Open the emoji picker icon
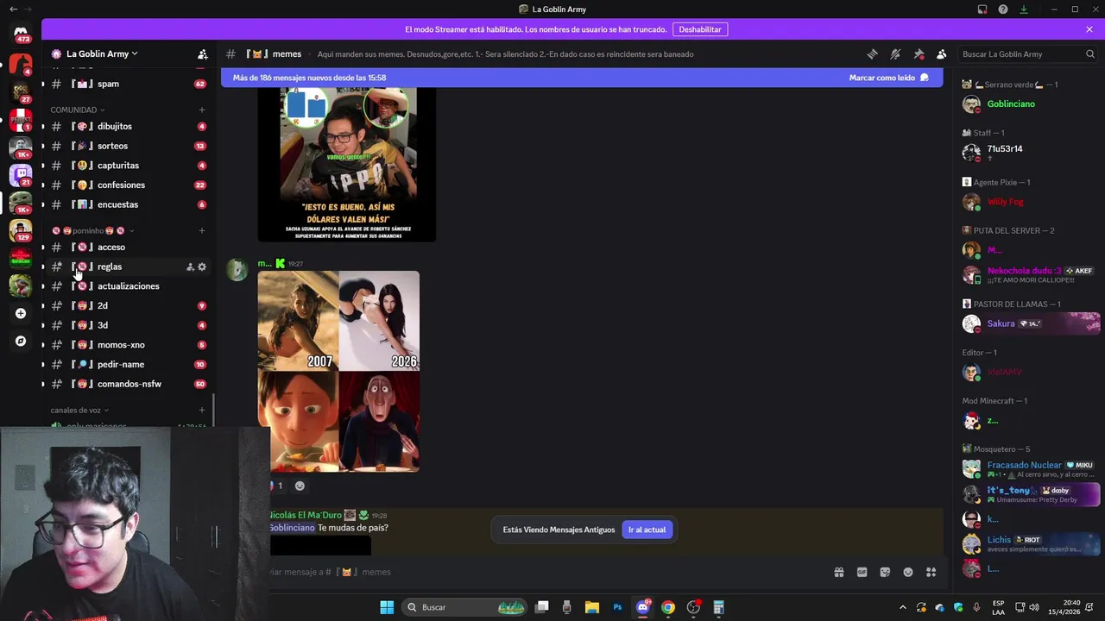This screenshot has width=1105, height=621. tap(908, 572)
